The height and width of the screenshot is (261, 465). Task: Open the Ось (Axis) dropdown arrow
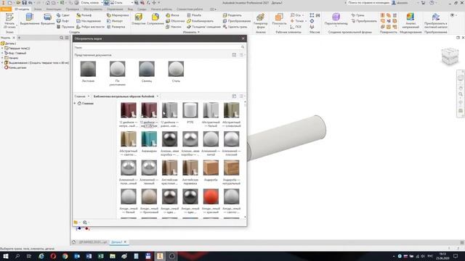(303, 15)
